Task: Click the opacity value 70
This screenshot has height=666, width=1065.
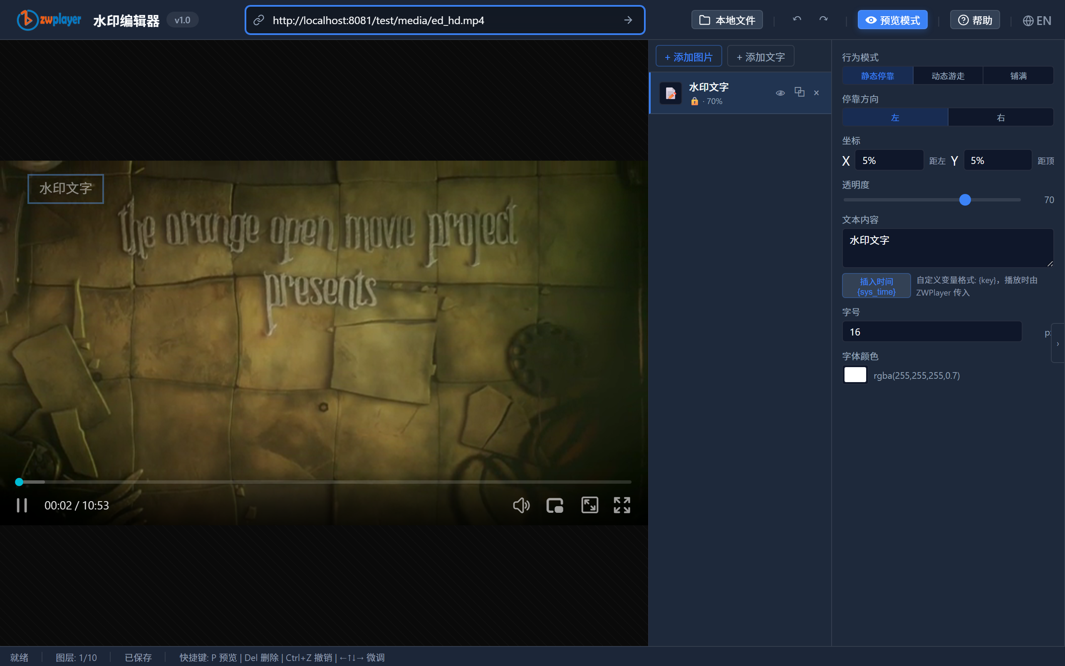Action: pos(1049,200)
